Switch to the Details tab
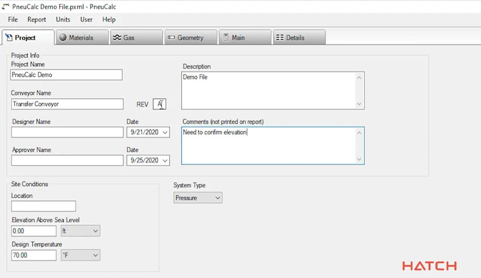 299,37
